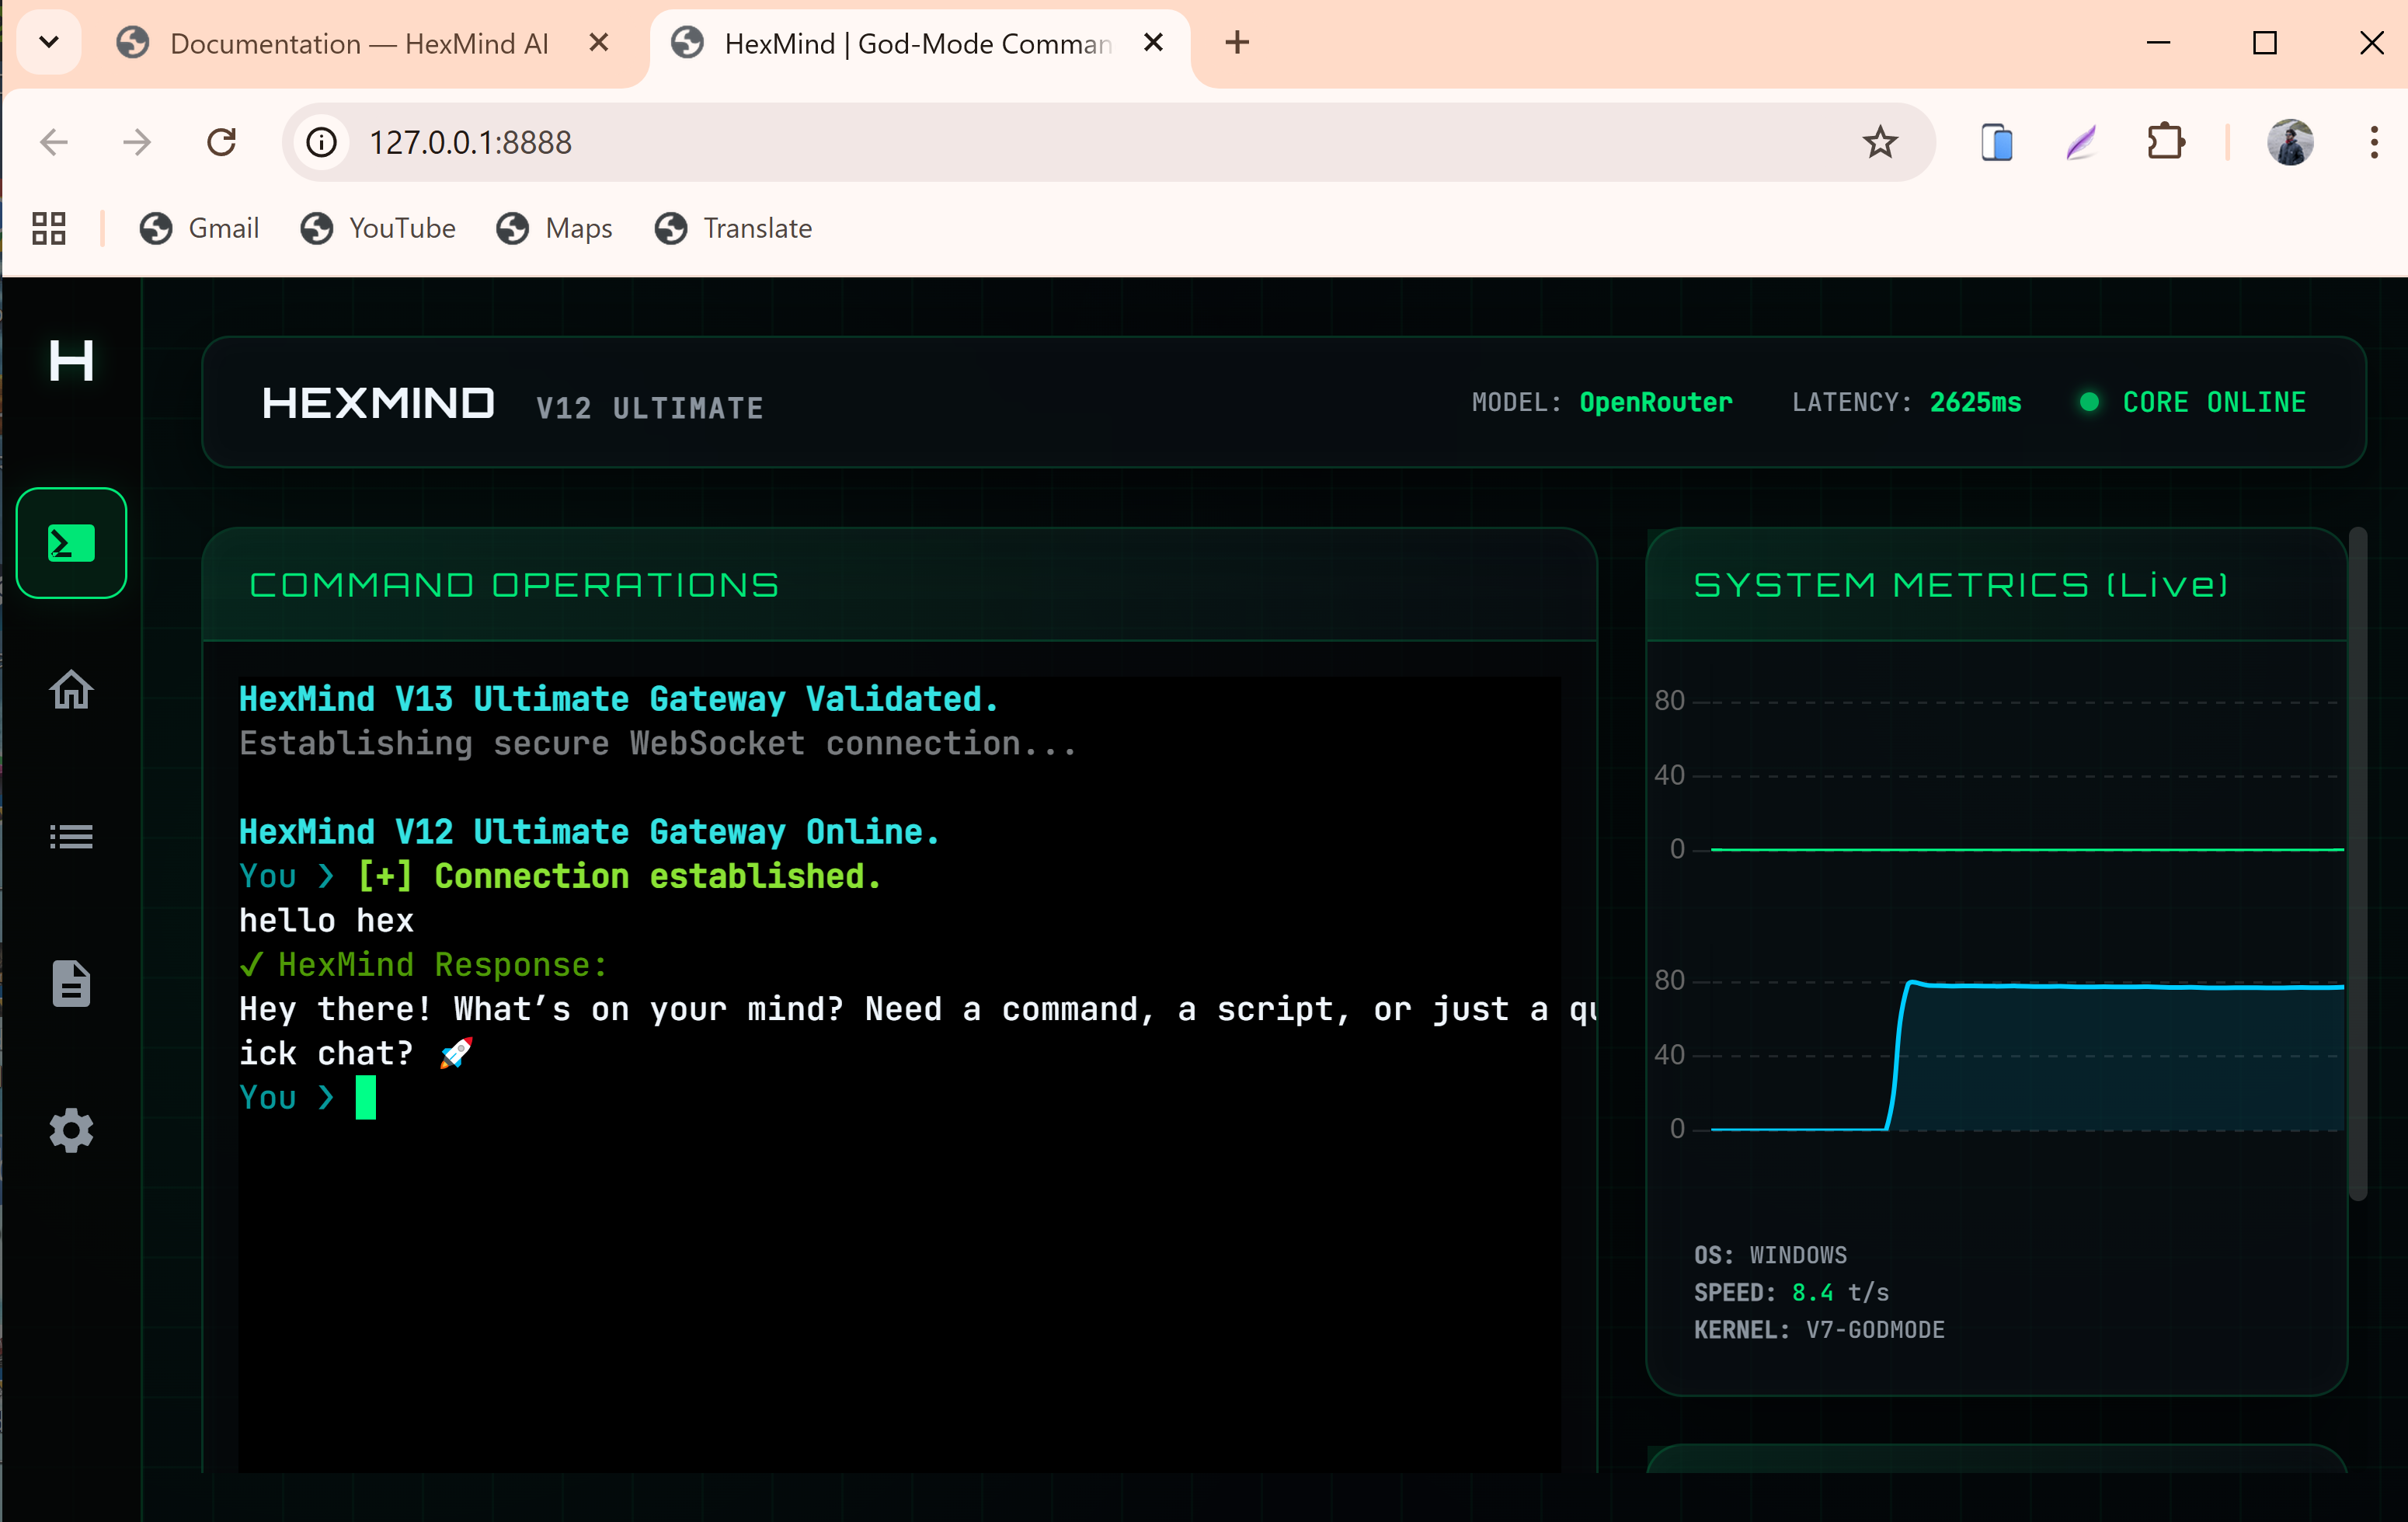Viewport: 2408px width, 1522px height.
Task: Open Chrome three-dot menu
Action: point(2373,142)
